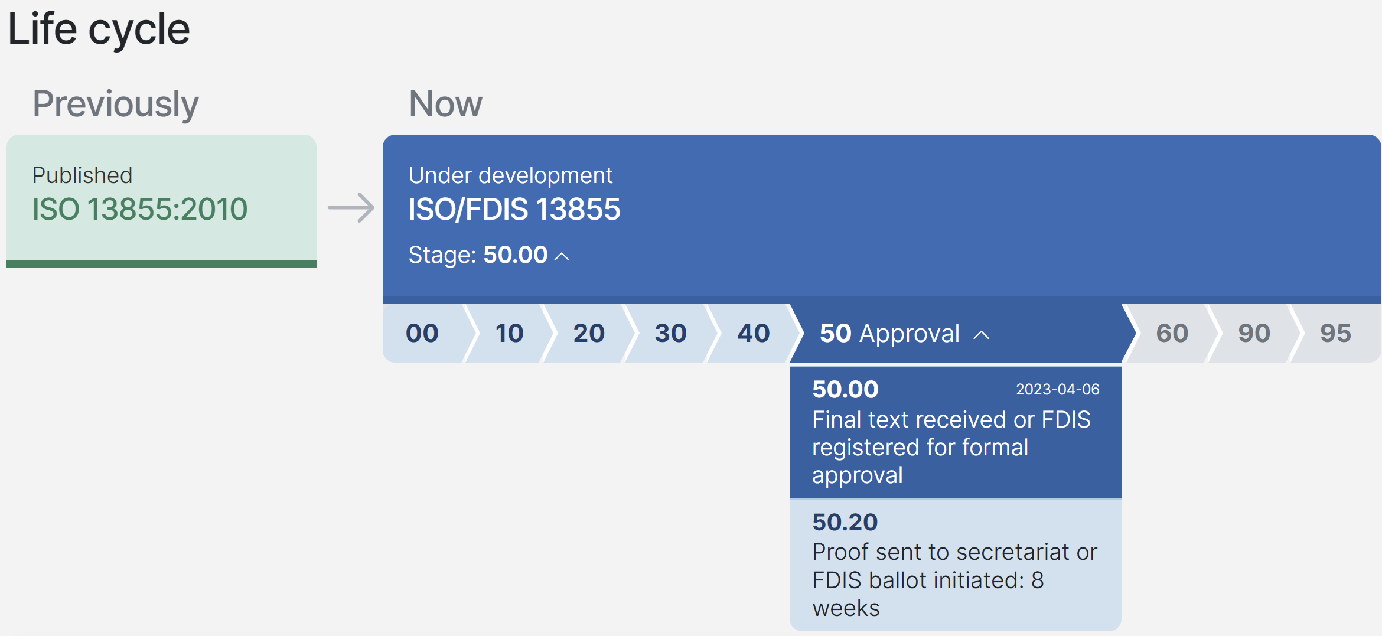This screenshot has height=636, width=1382.
Task: Open published standard ISO 13855:2010
Action: 140,209
